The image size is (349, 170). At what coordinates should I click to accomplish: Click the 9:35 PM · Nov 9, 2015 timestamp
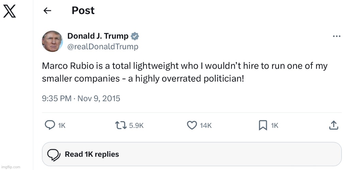[x=81, y=99]
